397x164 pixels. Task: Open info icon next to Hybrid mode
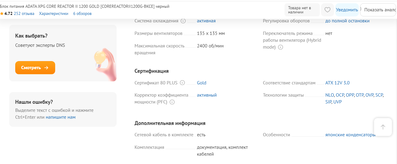281,47
